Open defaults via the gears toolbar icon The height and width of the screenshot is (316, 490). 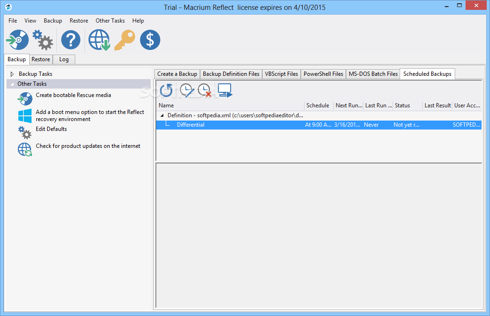[x=43, y=40]
